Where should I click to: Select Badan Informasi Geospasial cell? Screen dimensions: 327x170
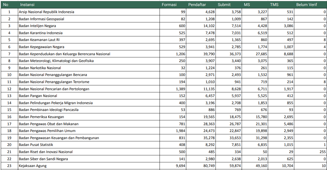click(x=89, y=19)
